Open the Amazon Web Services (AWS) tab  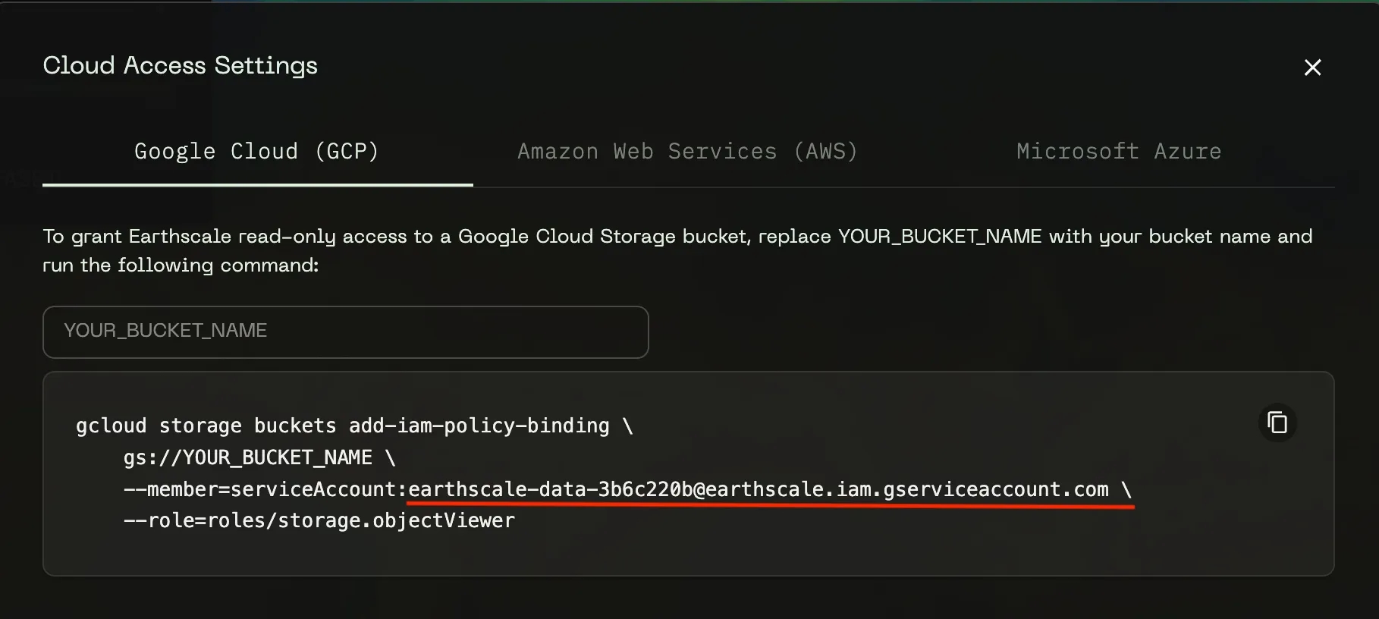[687, 152]
